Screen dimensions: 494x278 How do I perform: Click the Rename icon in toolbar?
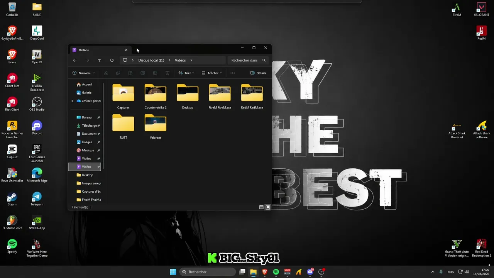pyautogui.click(x=143, y=73)
